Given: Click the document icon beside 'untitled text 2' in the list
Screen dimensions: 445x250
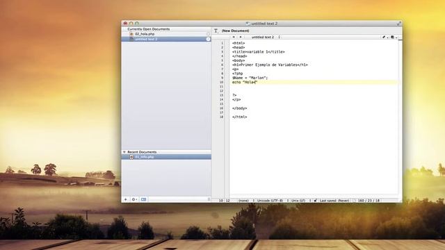Looking at the screenshot, I should click(131, 39).
